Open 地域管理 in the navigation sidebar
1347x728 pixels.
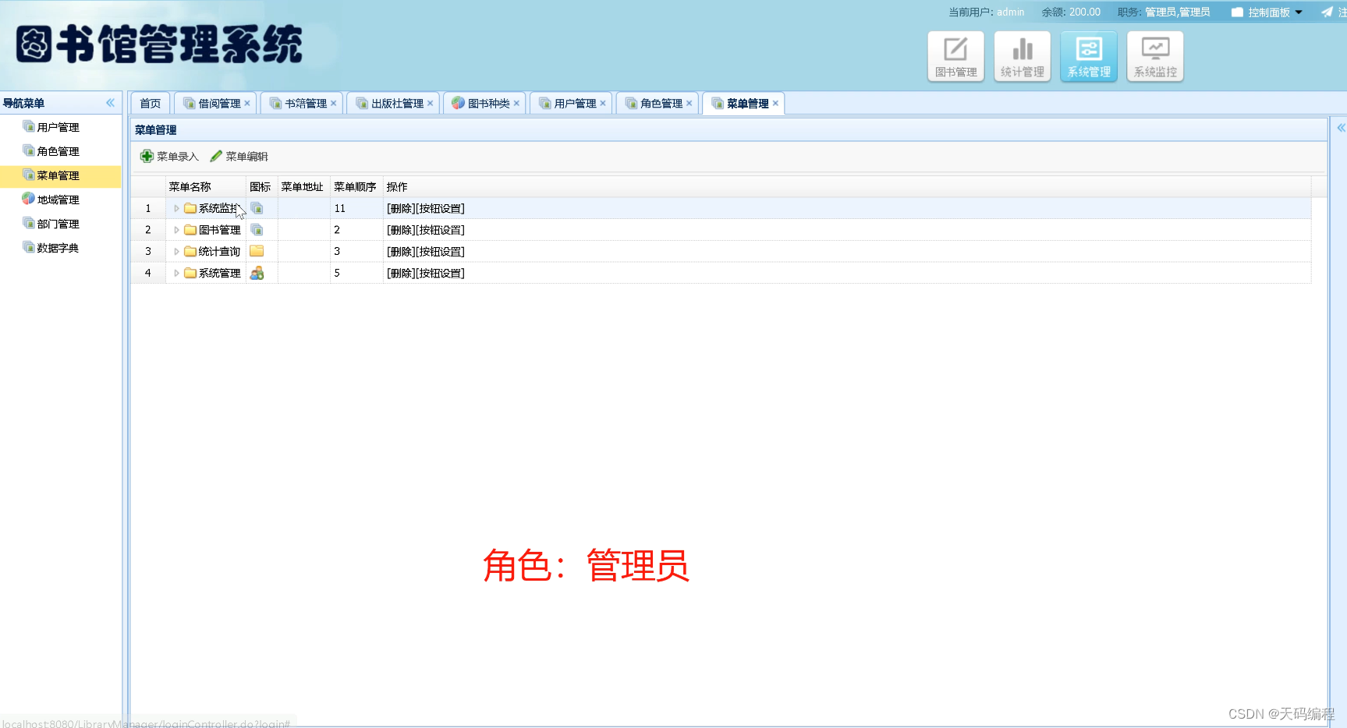tap(58, 200)
